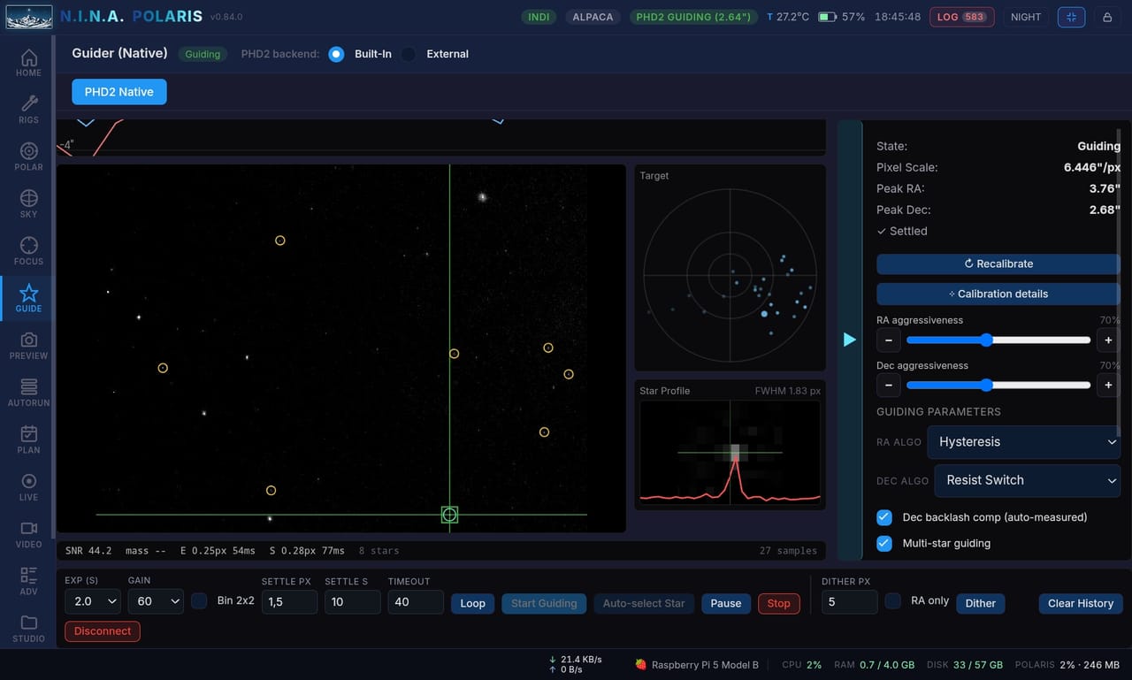Open Calibration details
This screenshot has height=680, width=1132.
[x=998, y=294]
